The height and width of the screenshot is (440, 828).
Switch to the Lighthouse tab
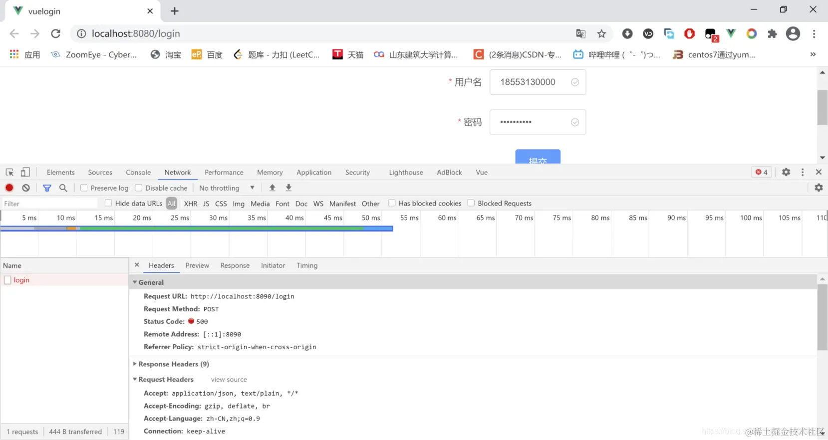tap(406, 172)
